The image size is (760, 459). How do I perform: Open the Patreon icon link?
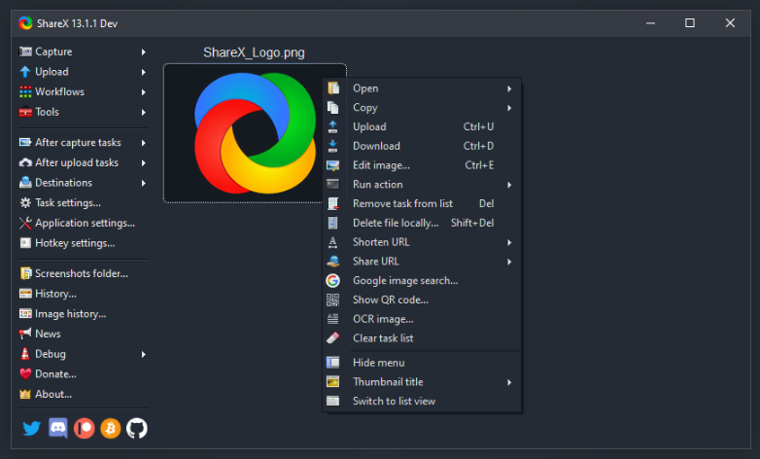coord(85,429)
